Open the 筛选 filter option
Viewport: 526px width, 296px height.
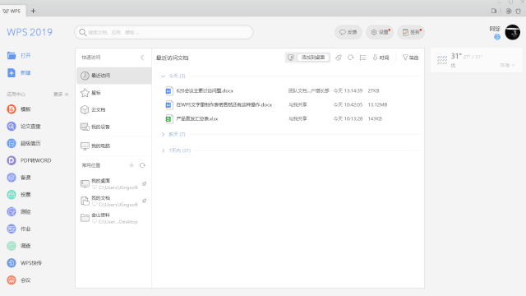pos(410,58)
